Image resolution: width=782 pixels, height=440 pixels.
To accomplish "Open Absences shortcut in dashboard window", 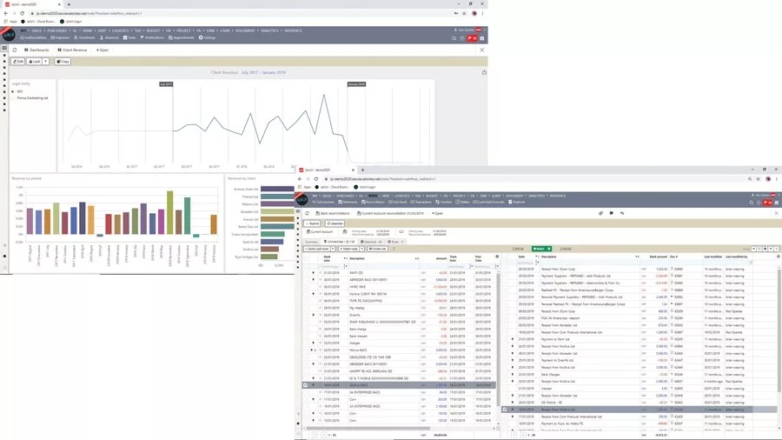I will (x=109, y=37).
